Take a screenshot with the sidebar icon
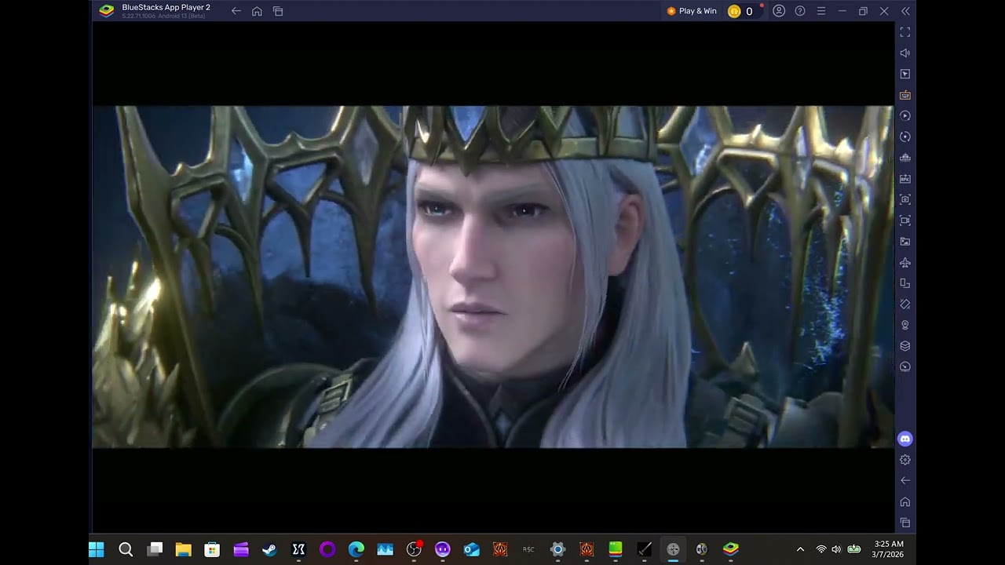 pos(905,199)
